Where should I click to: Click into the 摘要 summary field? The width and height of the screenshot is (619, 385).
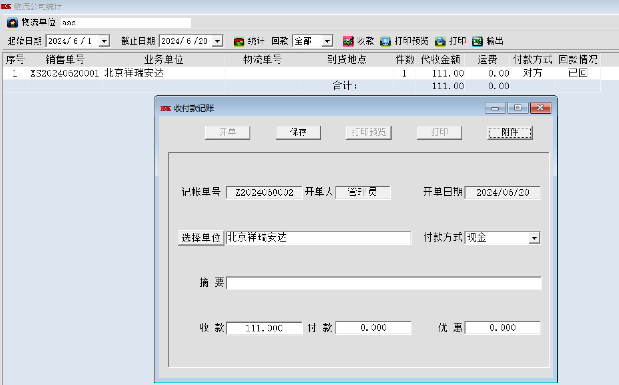[x=384, y=283]
